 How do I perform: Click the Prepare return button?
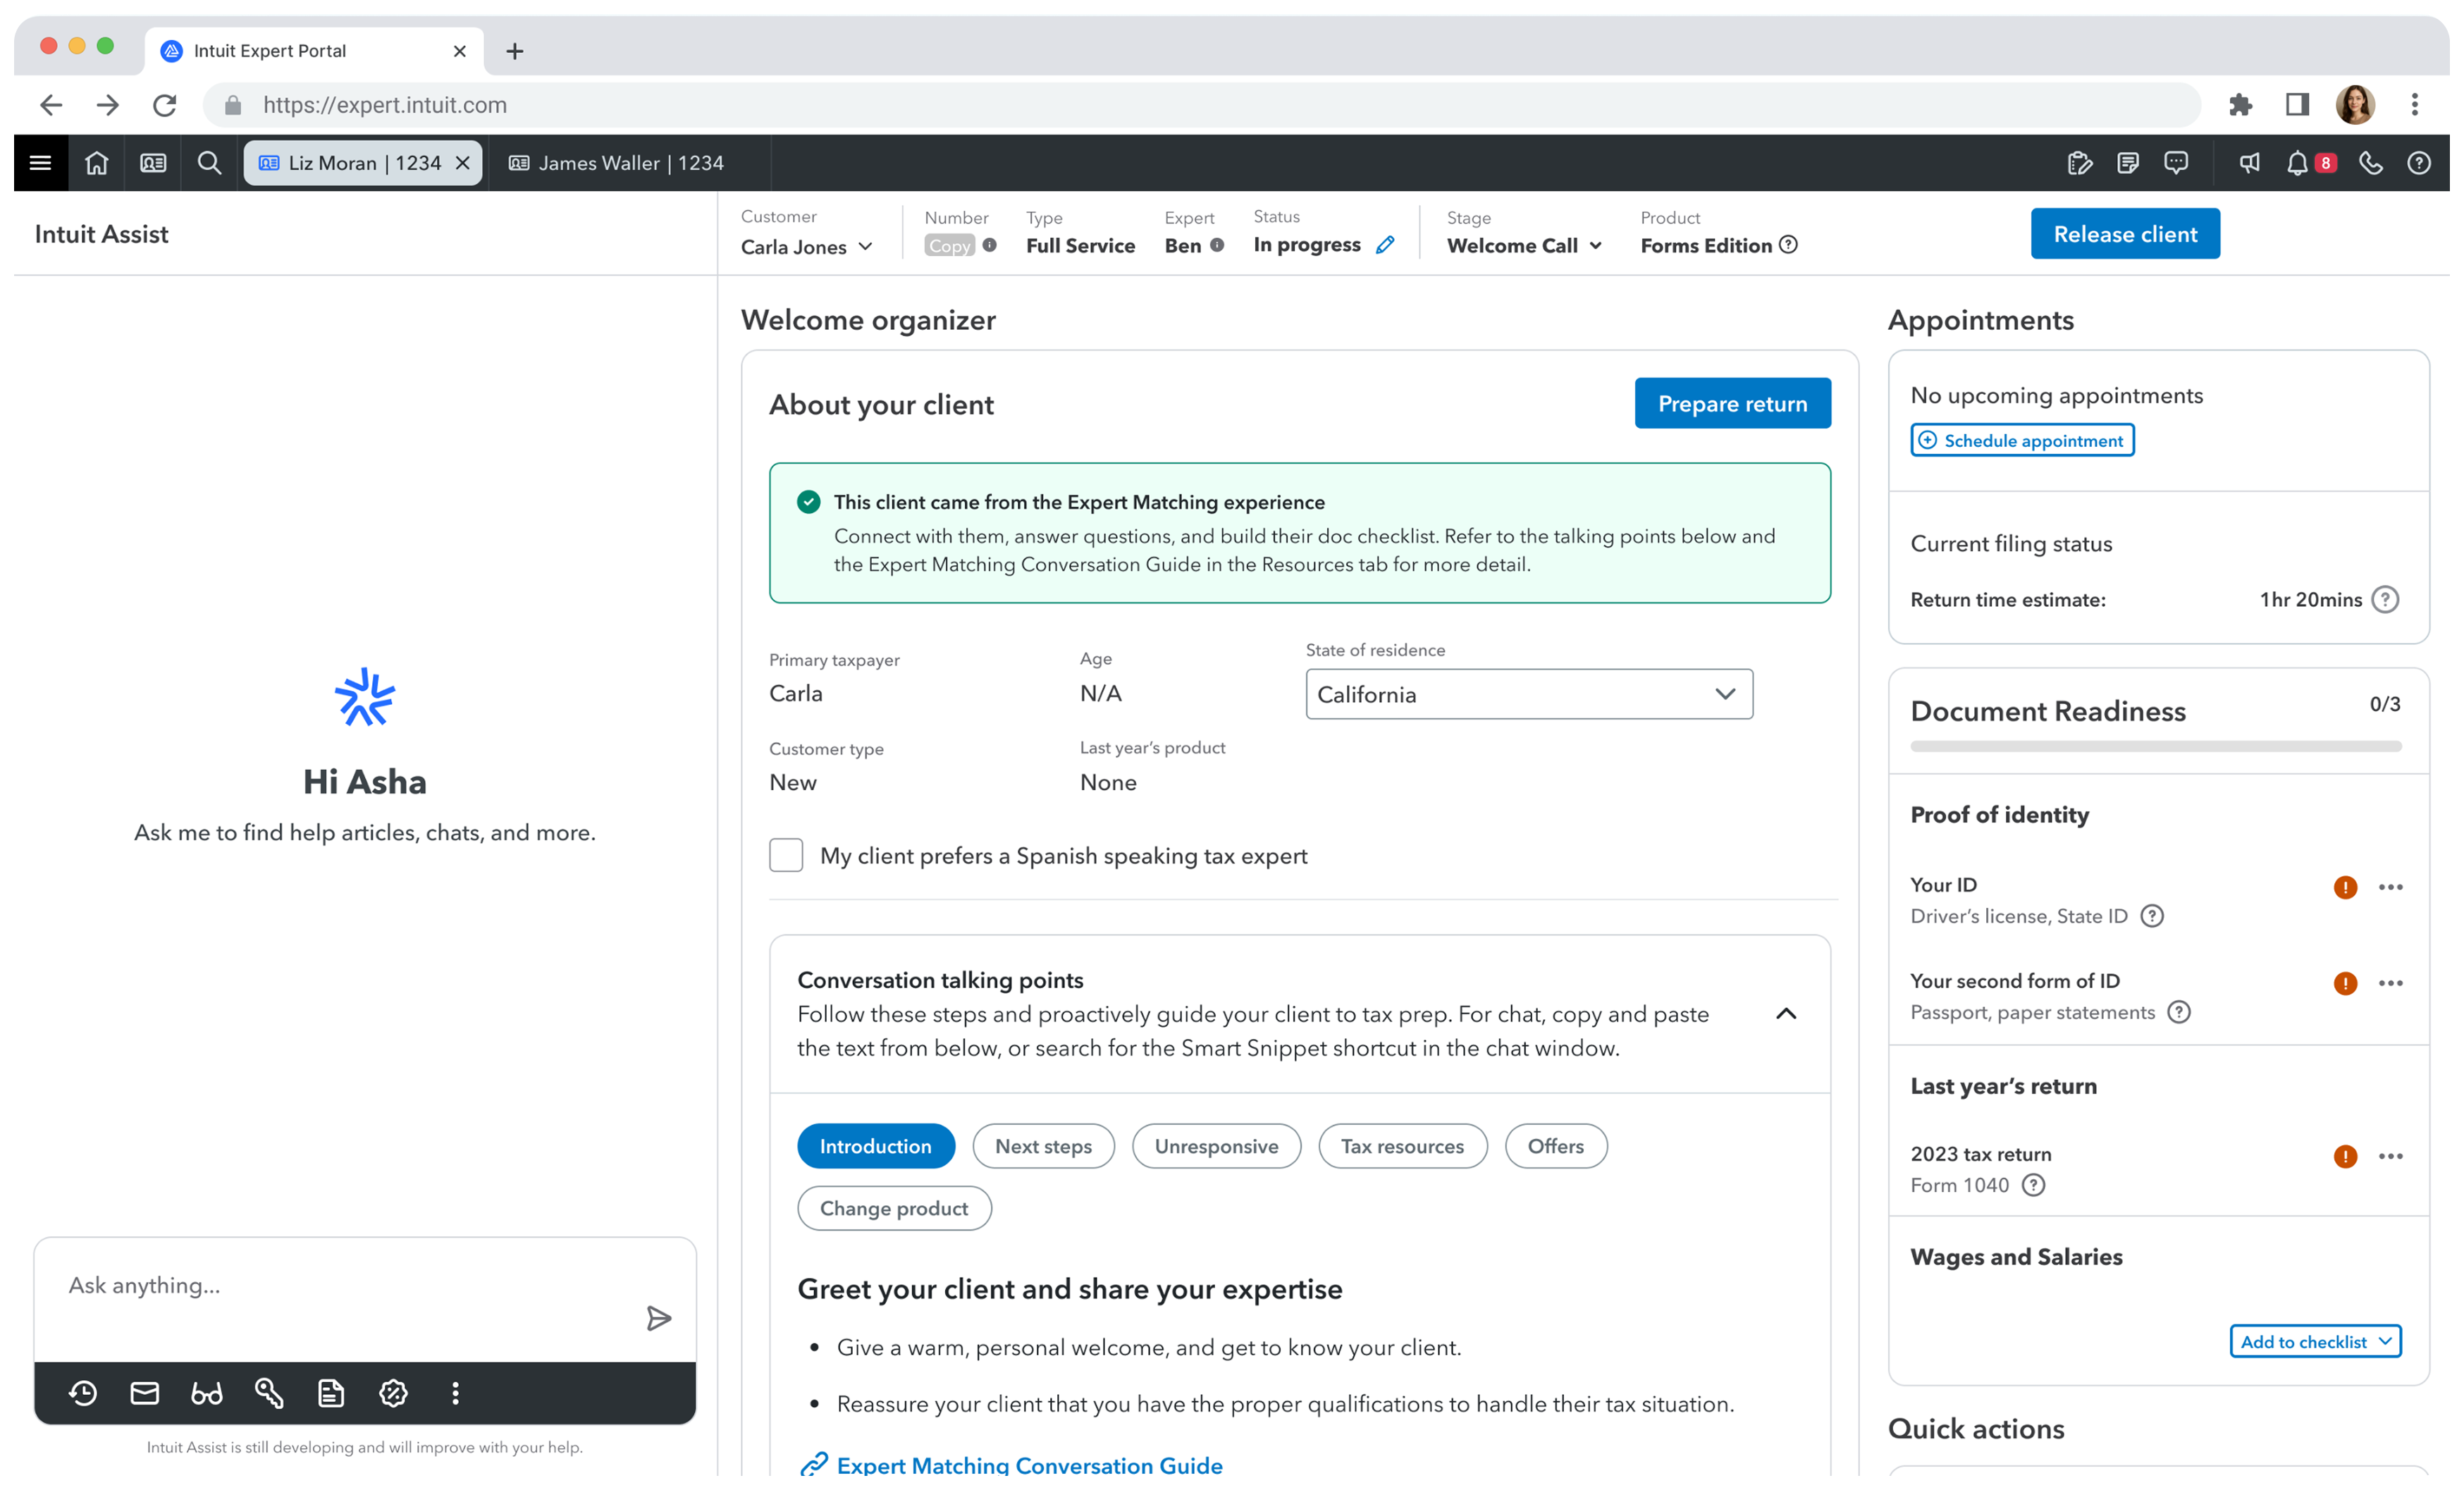coord(1732,404)
